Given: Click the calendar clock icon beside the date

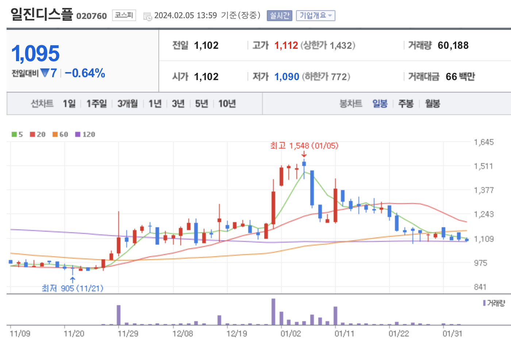Looking at the screenshot, I should point(147,16).
